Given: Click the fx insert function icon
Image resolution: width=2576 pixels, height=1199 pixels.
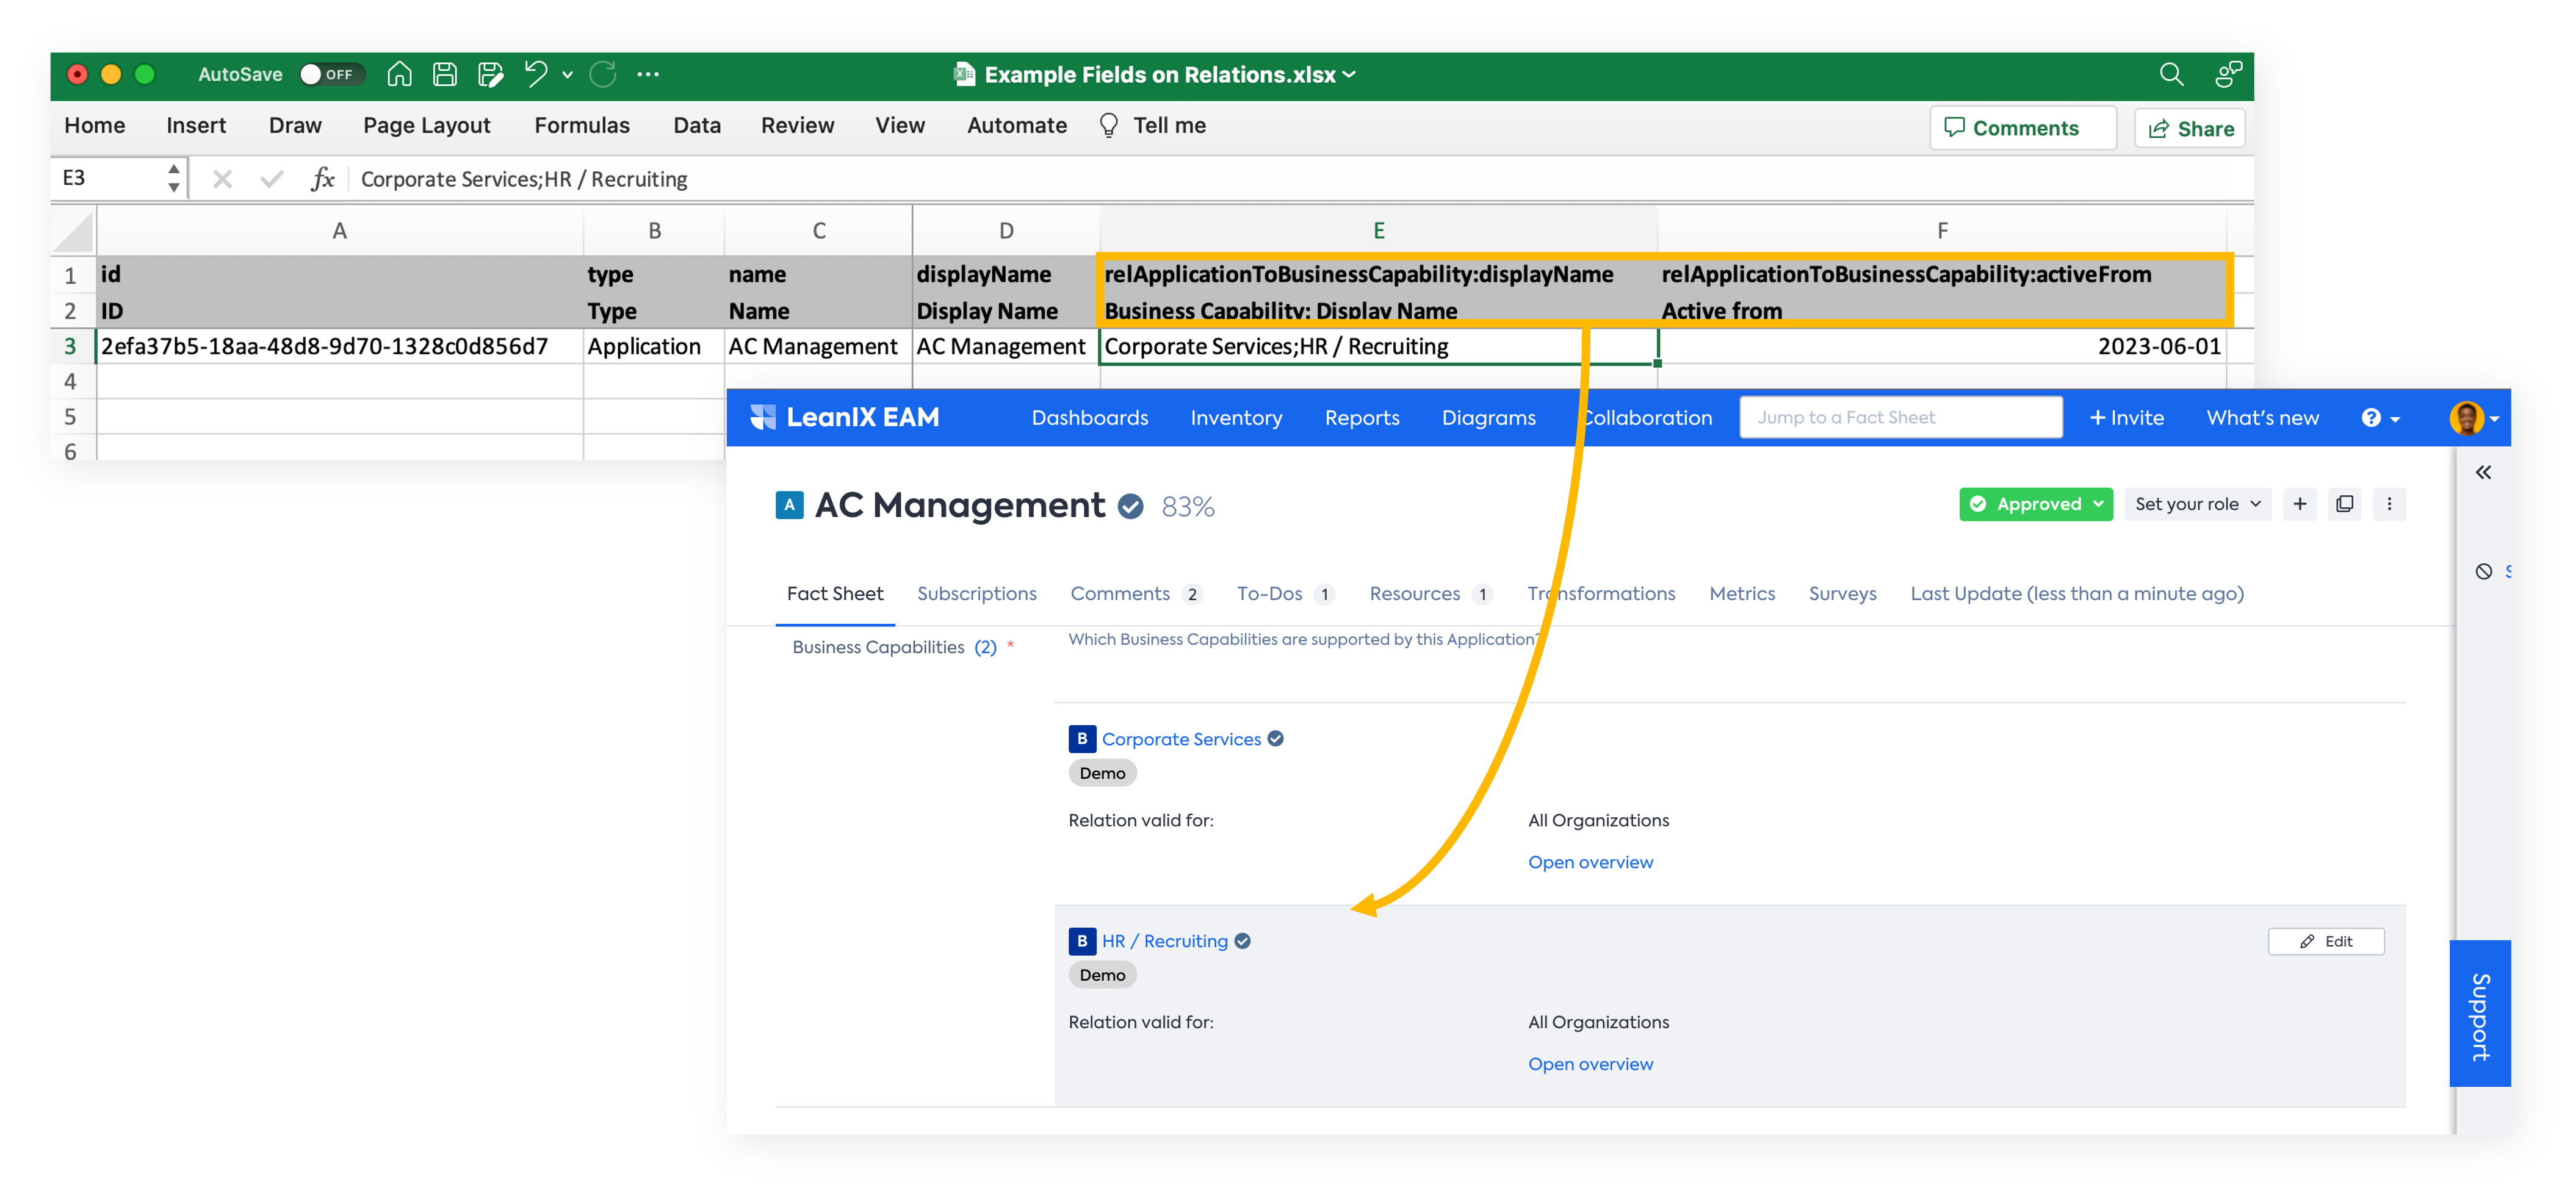Looking at the screenshot, I should (322, 180).
